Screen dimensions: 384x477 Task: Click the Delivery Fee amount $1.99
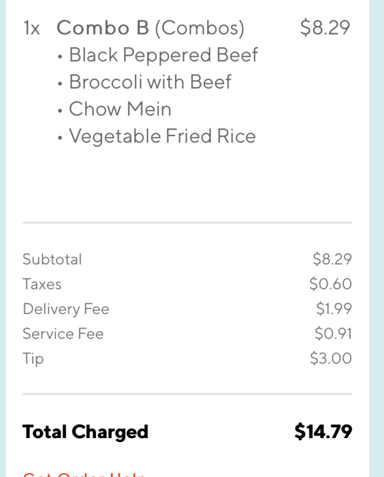pyautogui.click(x=334, y=309)
